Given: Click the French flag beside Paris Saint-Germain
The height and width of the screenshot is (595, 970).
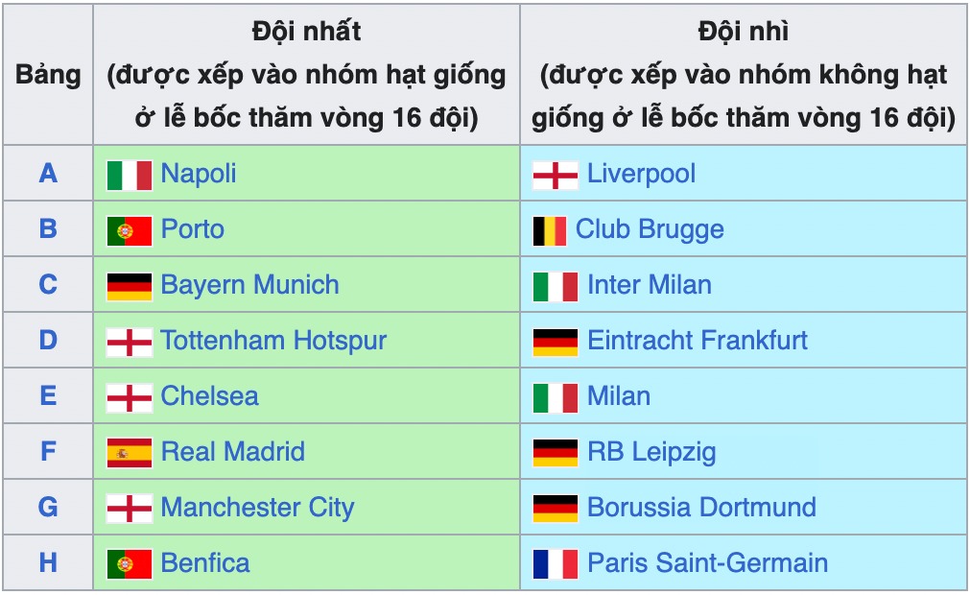Looking at the screenshot, I should tap(555, 564).
